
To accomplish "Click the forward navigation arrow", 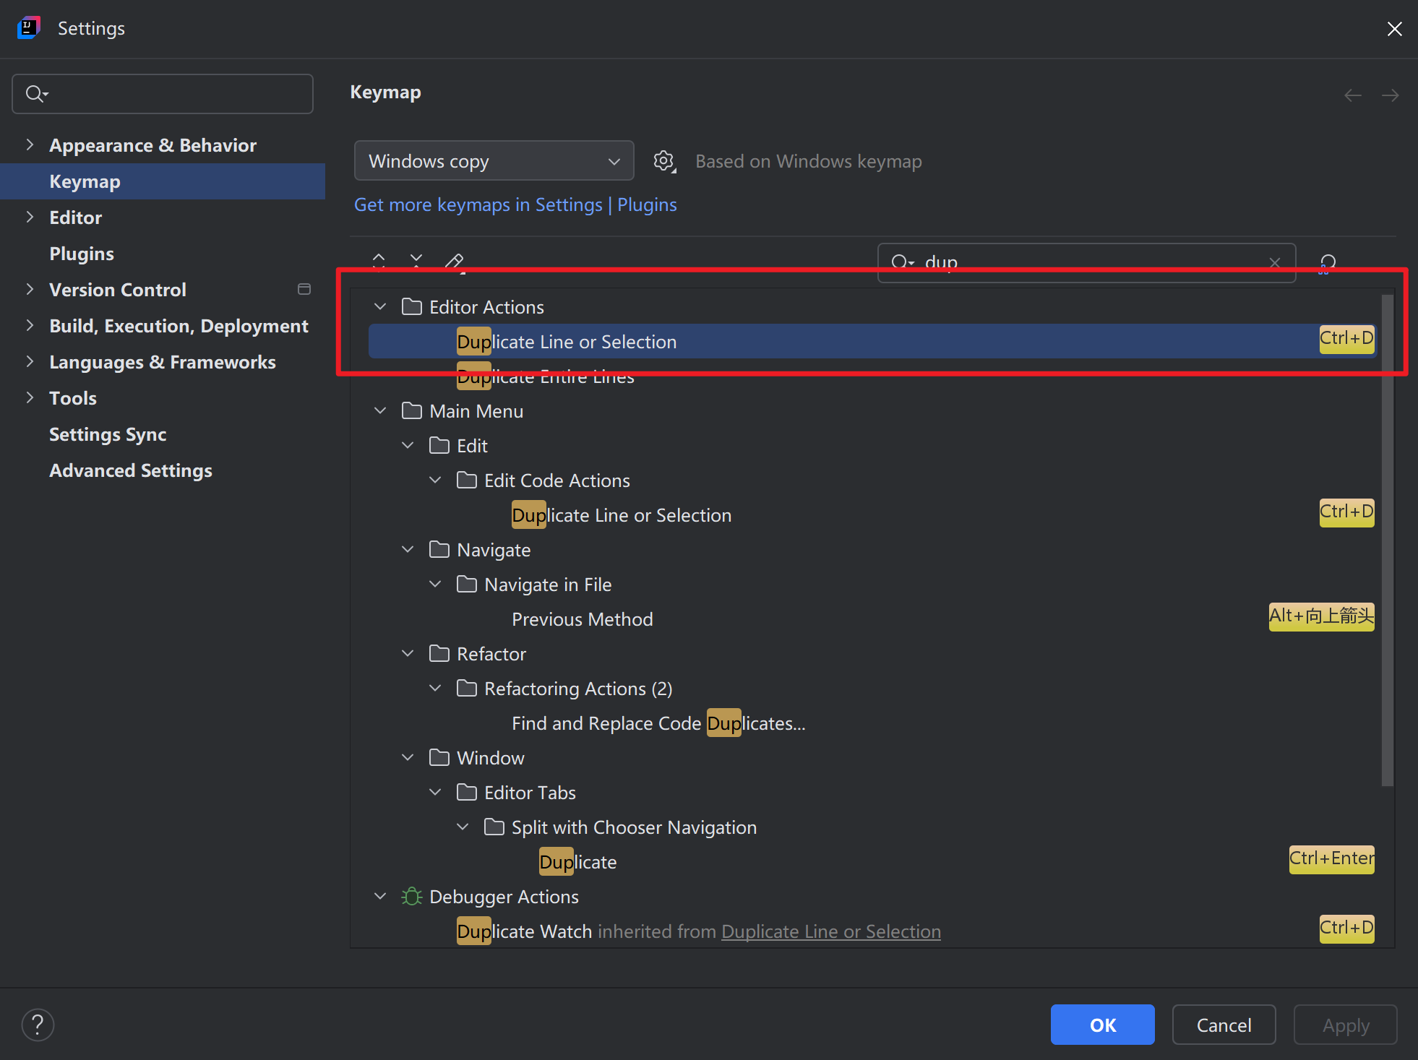I will click(x=1390, y=95).
